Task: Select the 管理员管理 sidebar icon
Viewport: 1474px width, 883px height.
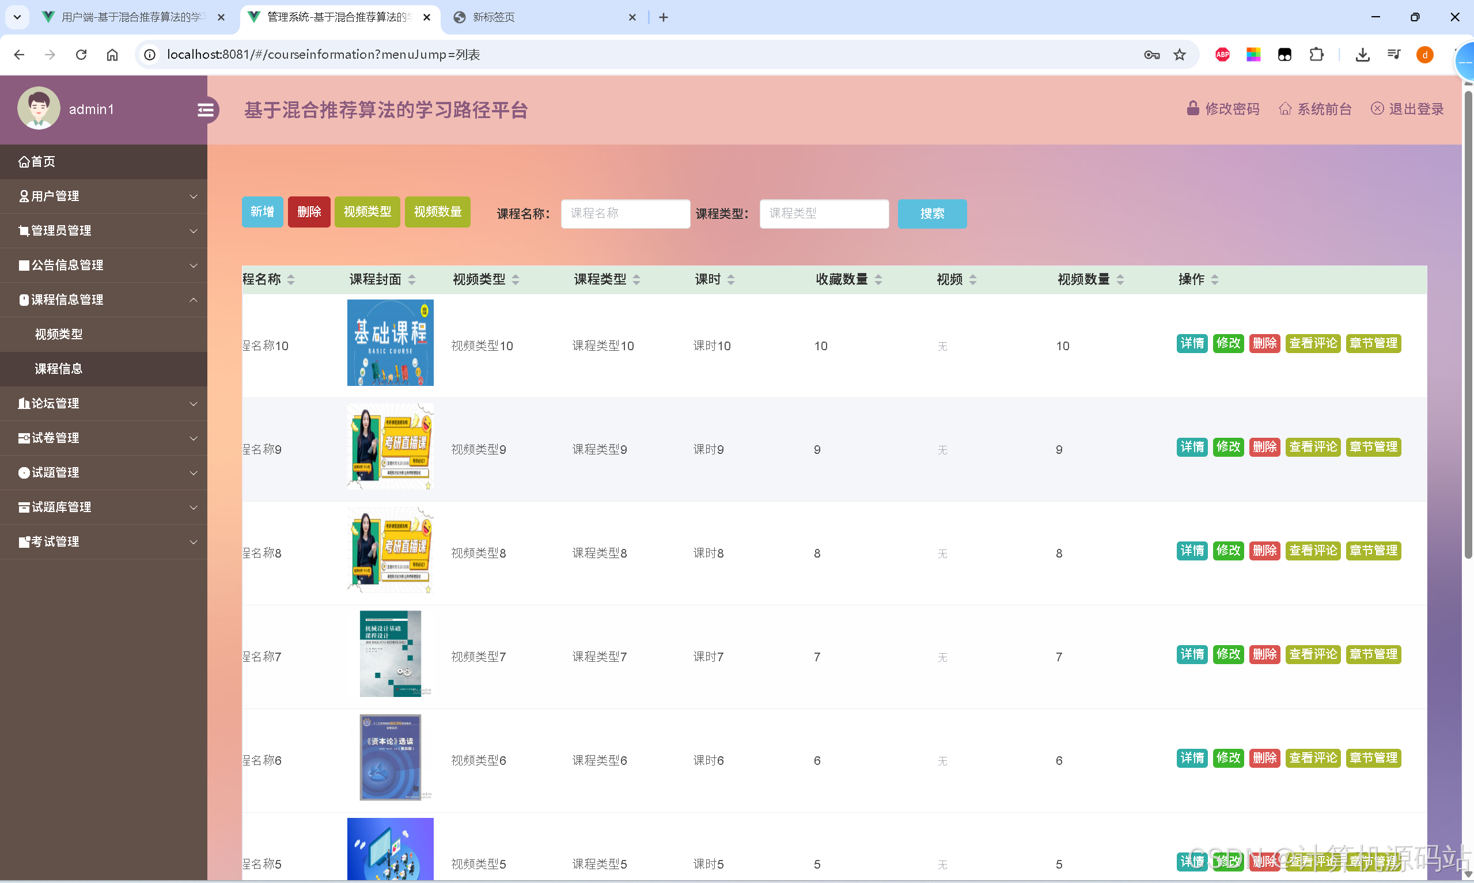Action: click(x=24, y=230)
